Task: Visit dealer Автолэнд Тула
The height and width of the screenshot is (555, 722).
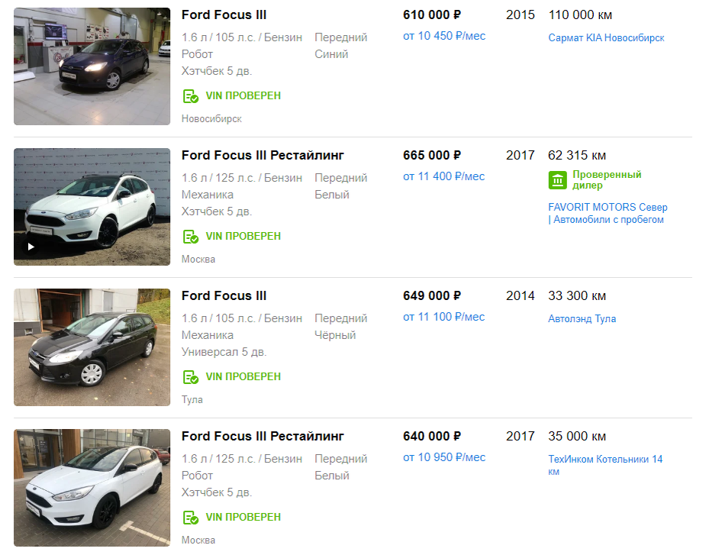Action: pos(582,318)
